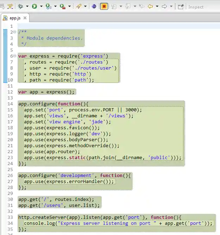The height and width of the screenshot is (235, 220).
Task: Click the yellow Back navigation arrow
Action: point(150,6)
